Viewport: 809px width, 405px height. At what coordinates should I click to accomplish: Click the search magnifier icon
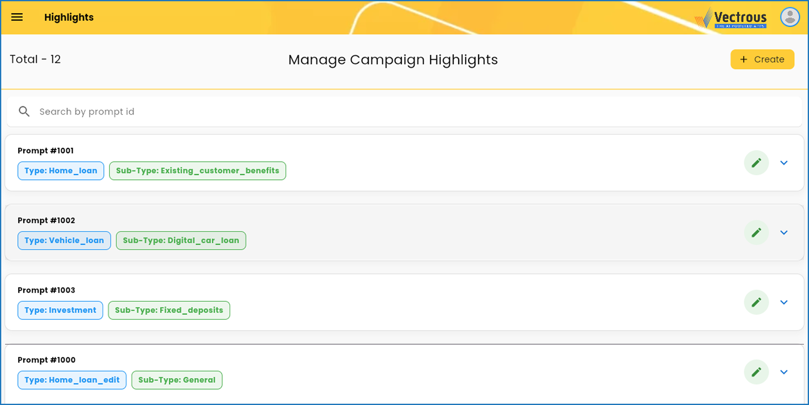coord(24,111)
